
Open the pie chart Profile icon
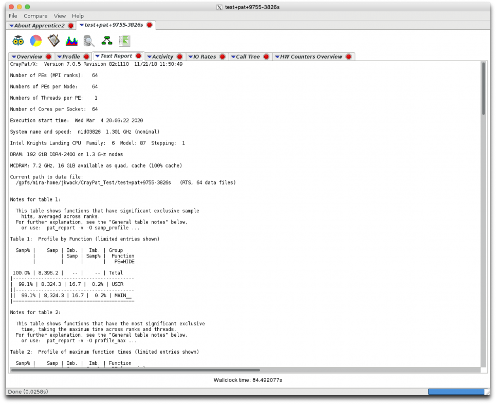[x=35, y=41]
